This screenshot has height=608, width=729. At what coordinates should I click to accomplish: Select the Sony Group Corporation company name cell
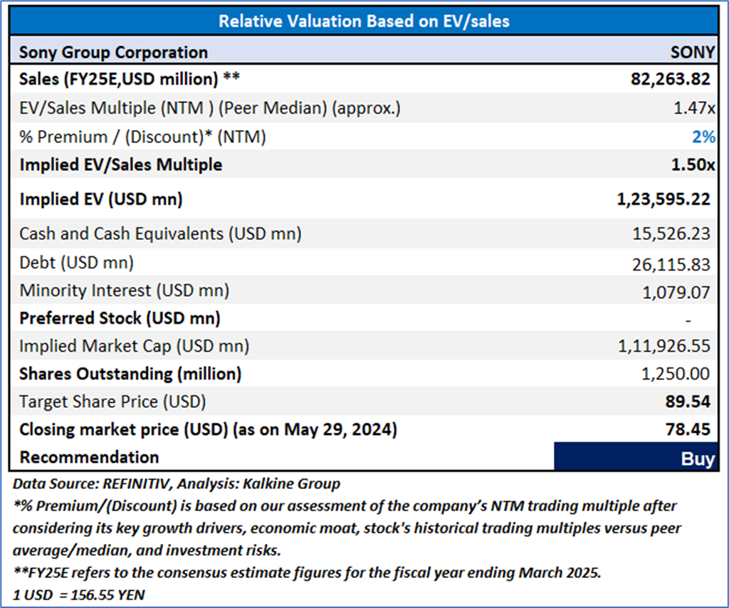[114, 53]
